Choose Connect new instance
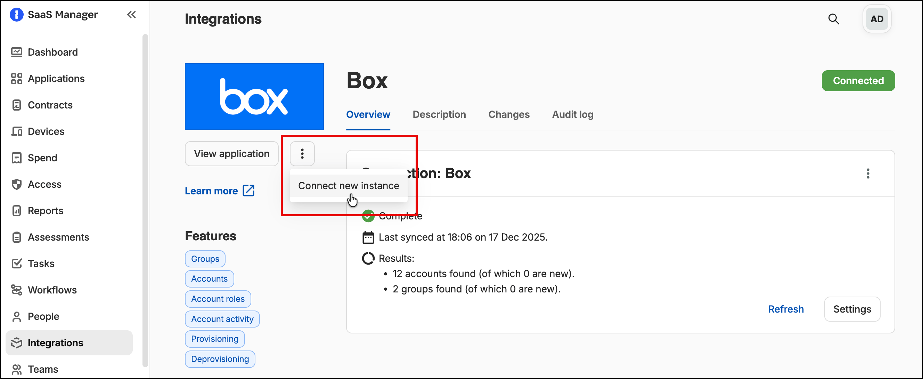This screenshot has width=923, height=379. tap(348, 186)
